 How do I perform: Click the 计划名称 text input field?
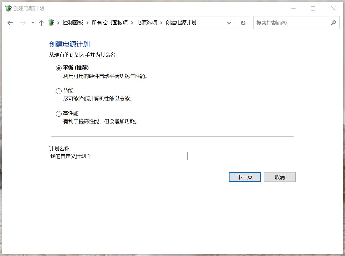118,156
